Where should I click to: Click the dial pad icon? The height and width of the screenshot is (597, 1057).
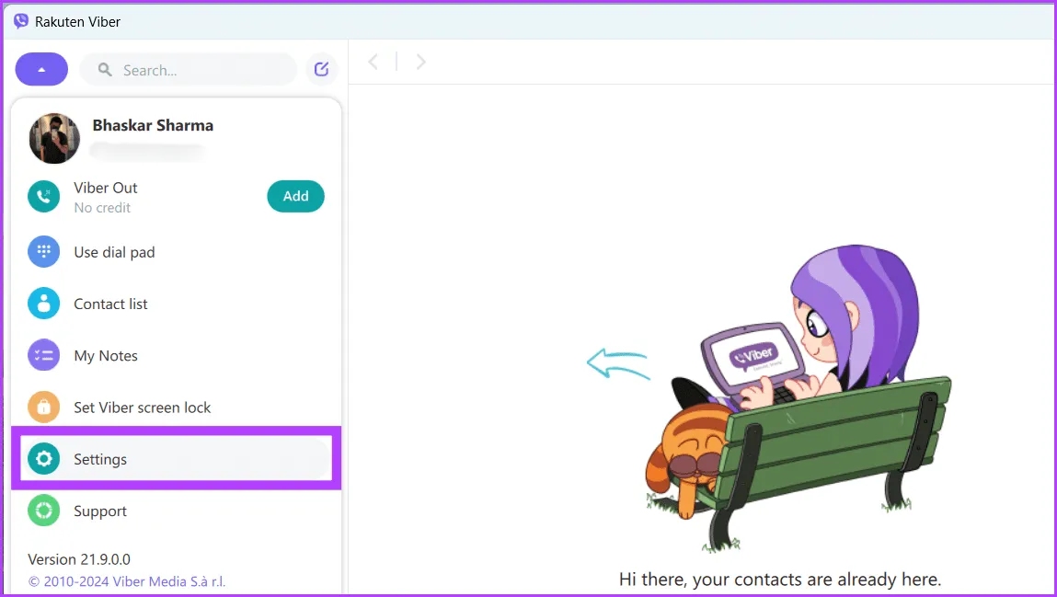[x=44, y=252]
